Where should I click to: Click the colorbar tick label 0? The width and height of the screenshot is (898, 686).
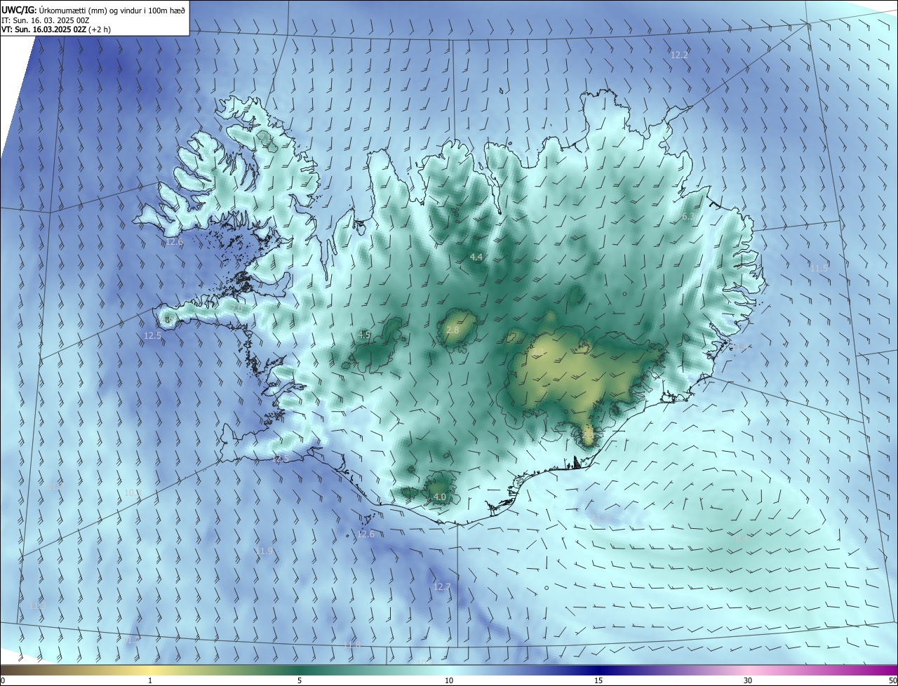click(x=3, y=680)
